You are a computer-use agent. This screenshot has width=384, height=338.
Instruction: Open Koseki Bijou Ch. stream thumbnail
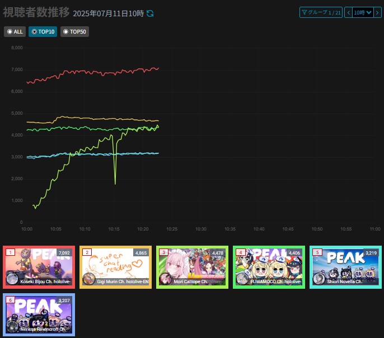click(39, 267)
